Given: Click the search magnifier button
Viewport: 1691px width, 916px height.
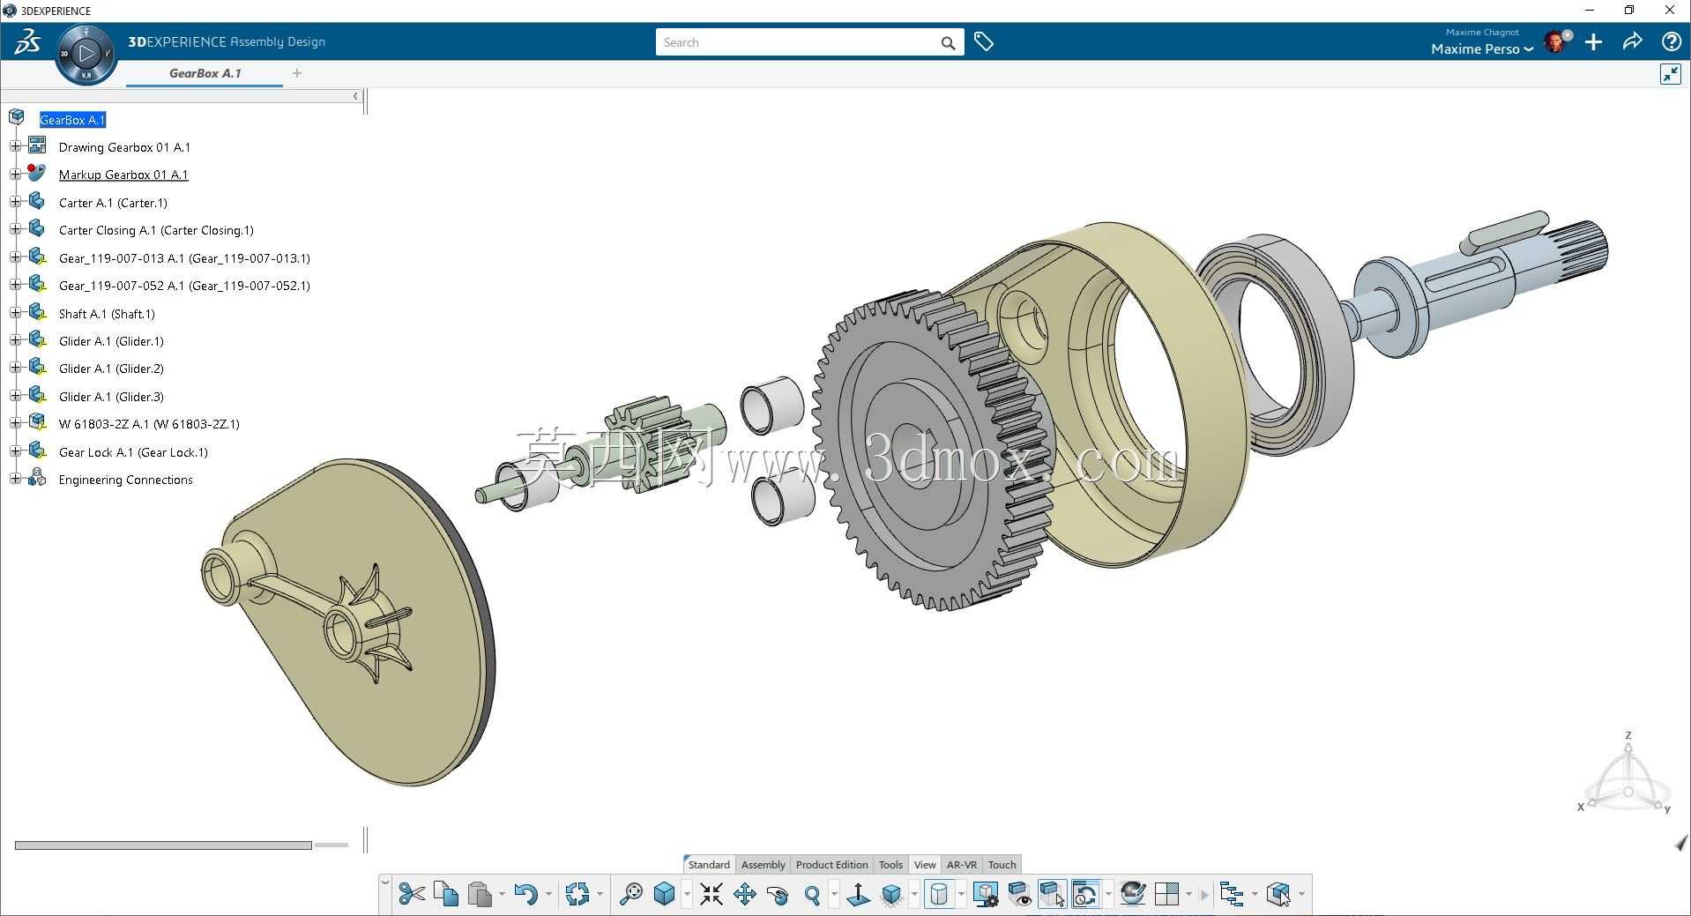Looking at the screenshot, I should click(x=948, y=42).
